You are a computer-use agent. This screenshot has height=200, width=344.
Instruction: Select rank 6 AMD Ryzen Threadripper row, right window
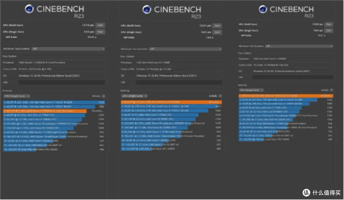[x=286, y=116]
